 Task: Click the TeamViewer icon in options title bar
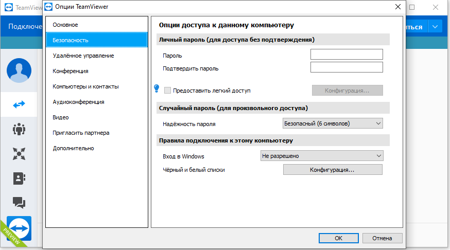point(49,7)
